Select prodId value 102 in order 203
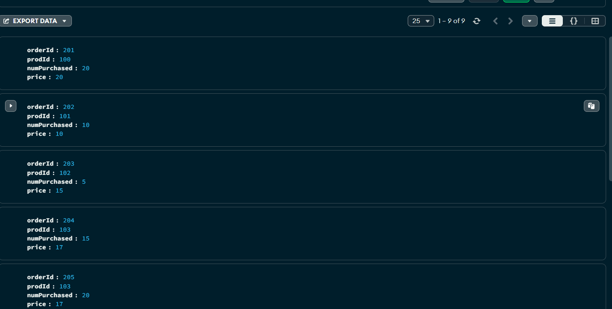The height and width of the screenshot is (309, 612). tap(65, 173)
